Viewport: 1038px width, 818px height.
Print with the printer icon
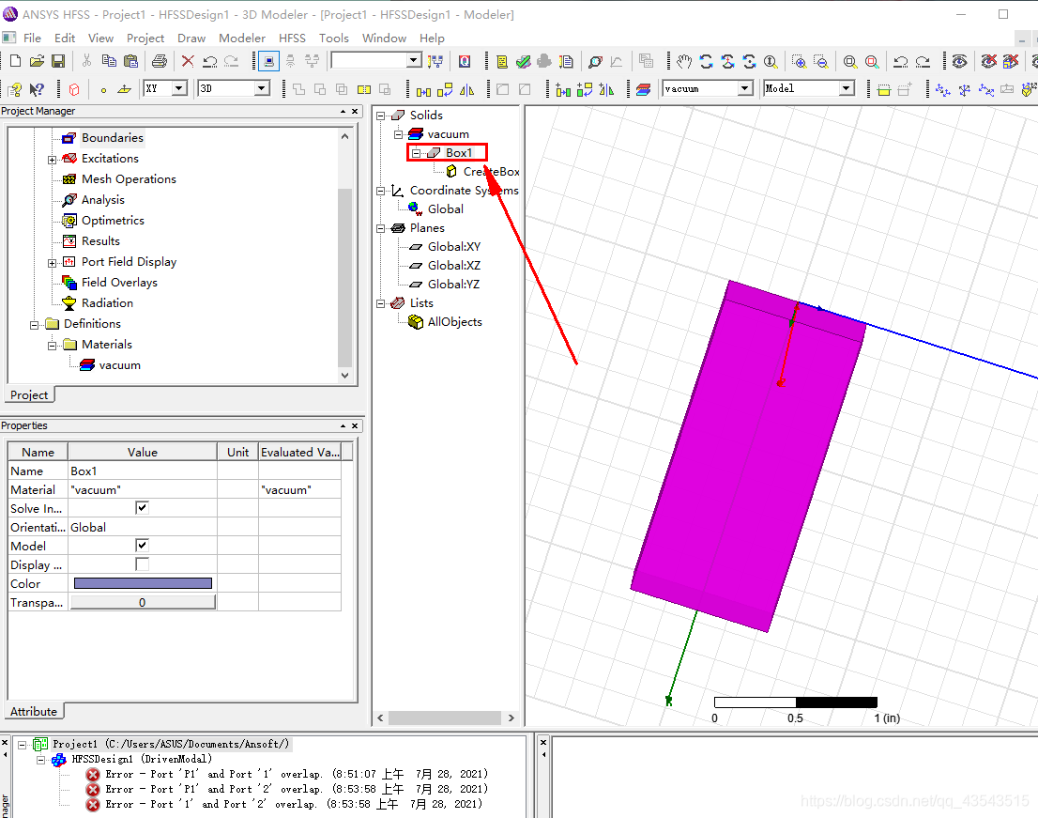pyautogui.click(x=160, y=62)
